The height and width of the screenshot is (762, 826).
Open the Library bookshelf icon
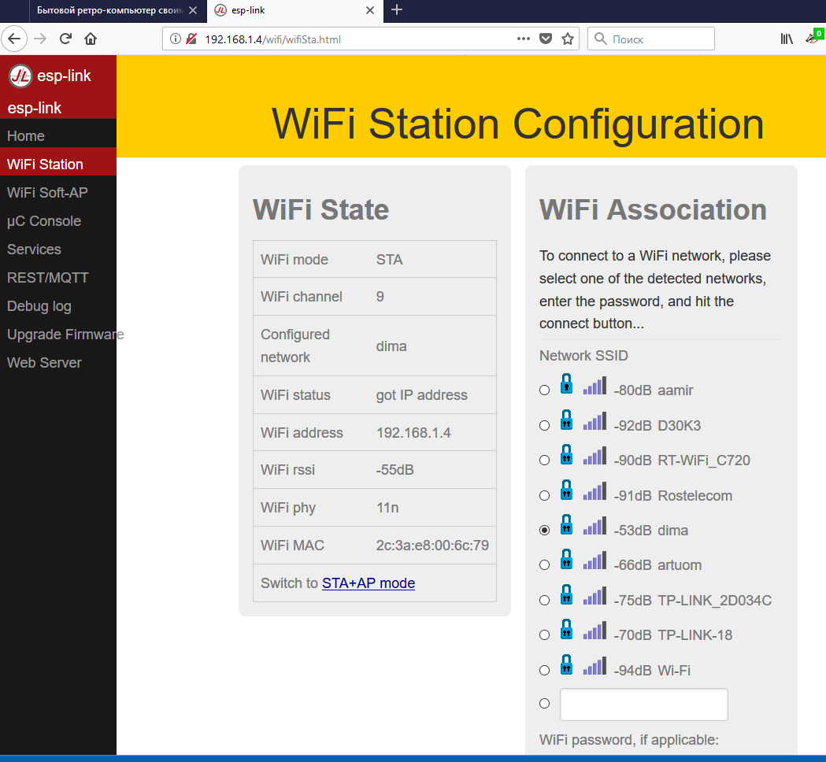coord(786,39)
